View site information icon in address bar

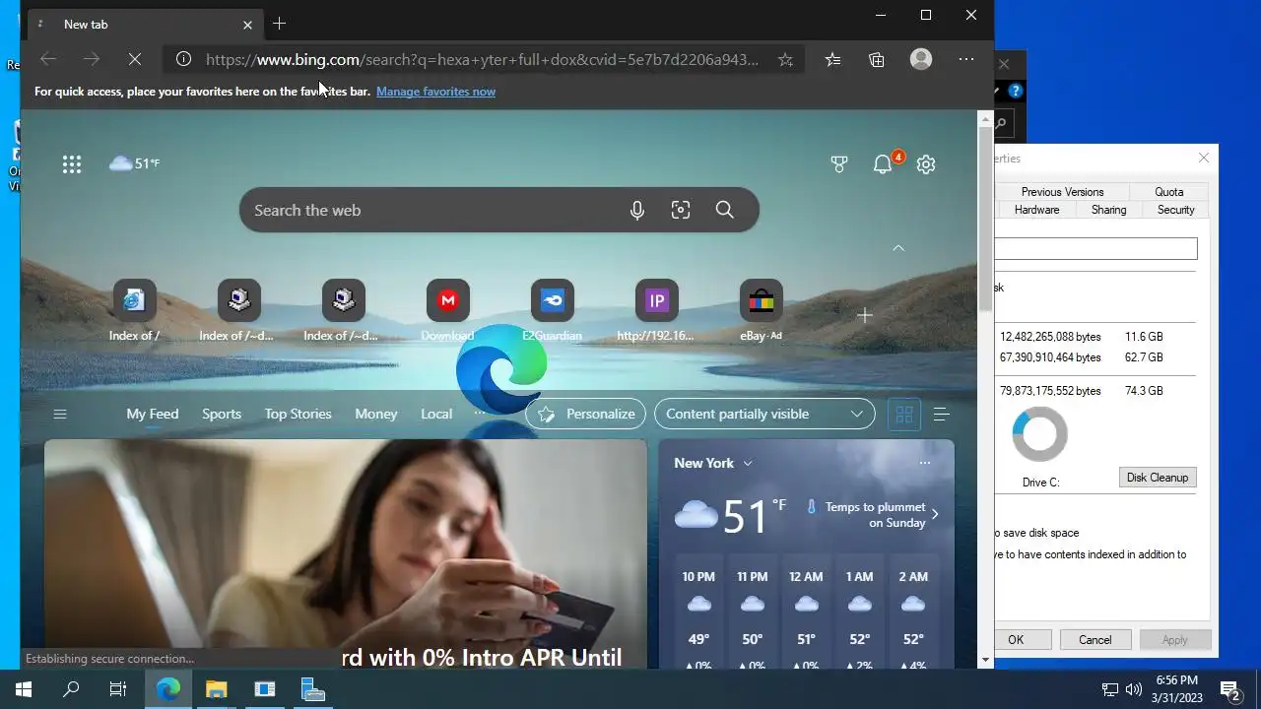click(x=183, y=59)
